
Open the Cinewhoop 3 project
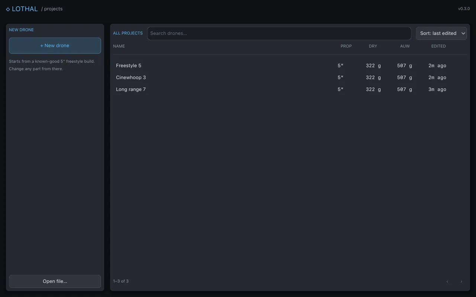(290, 78)
